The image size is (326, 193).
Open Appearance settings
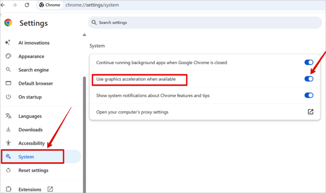(x=31, y=56)
